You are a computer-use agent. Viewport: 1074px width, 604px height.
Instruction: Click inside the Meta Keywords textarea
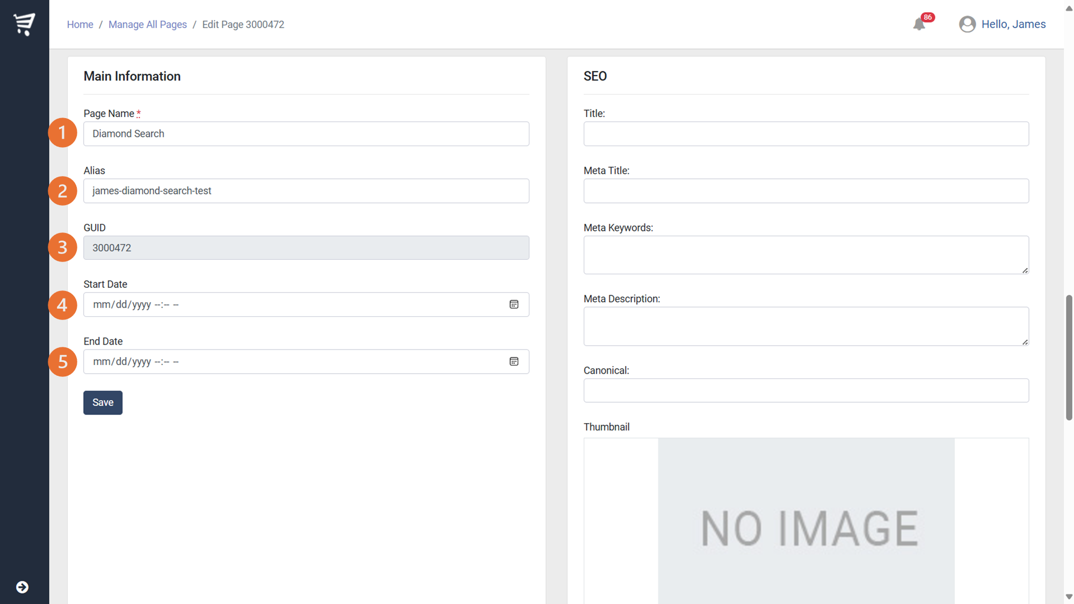[x=806, y=255]
